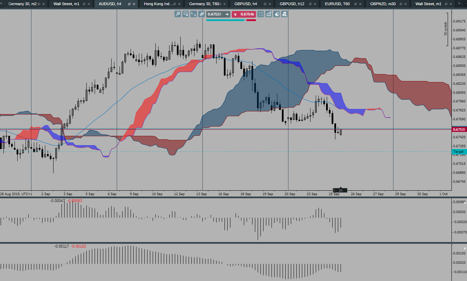Click the 0.68500 price axis label

[459, 66]
